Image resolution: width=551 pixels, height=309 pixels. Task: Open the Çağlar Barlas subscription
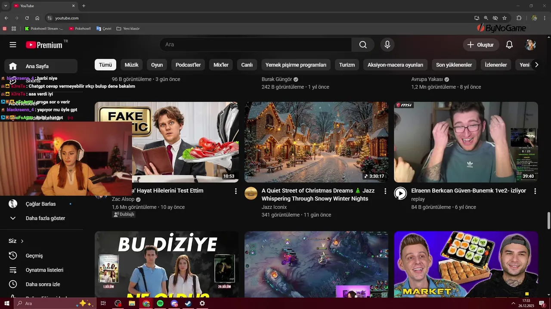[x=41, y=204]
